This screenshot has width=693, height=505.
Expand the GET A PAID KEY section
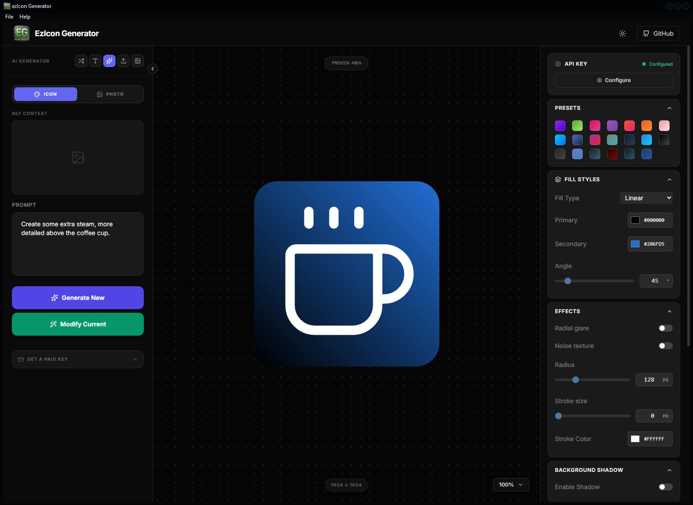point(78,359)
